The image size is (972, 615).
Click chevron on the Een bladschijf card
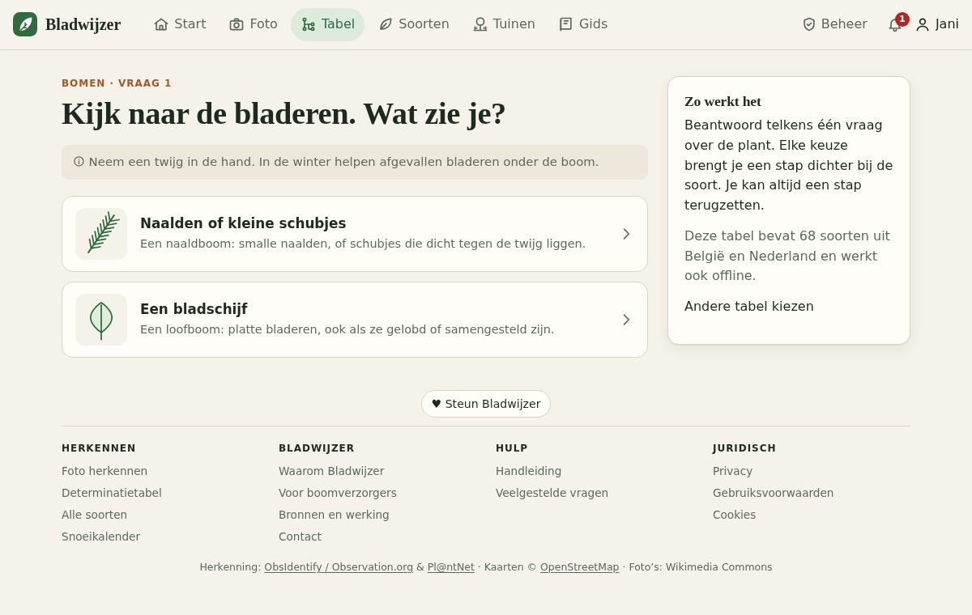pyautogui.click(x=626, y=320)
